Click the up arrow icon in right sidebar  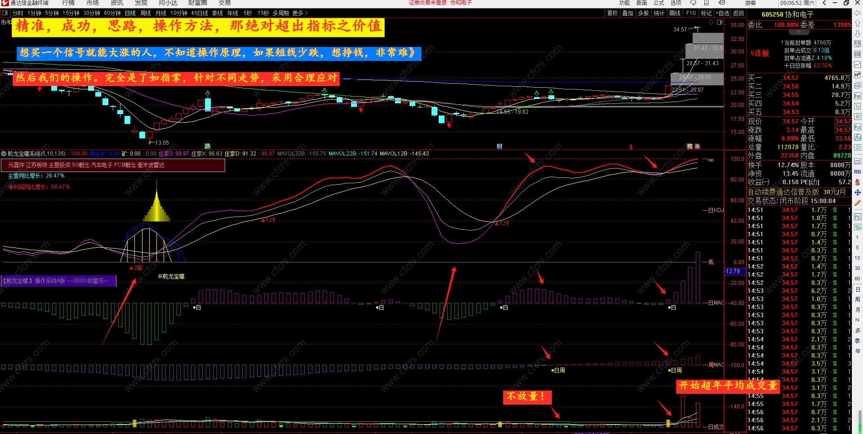coord(858,23)
